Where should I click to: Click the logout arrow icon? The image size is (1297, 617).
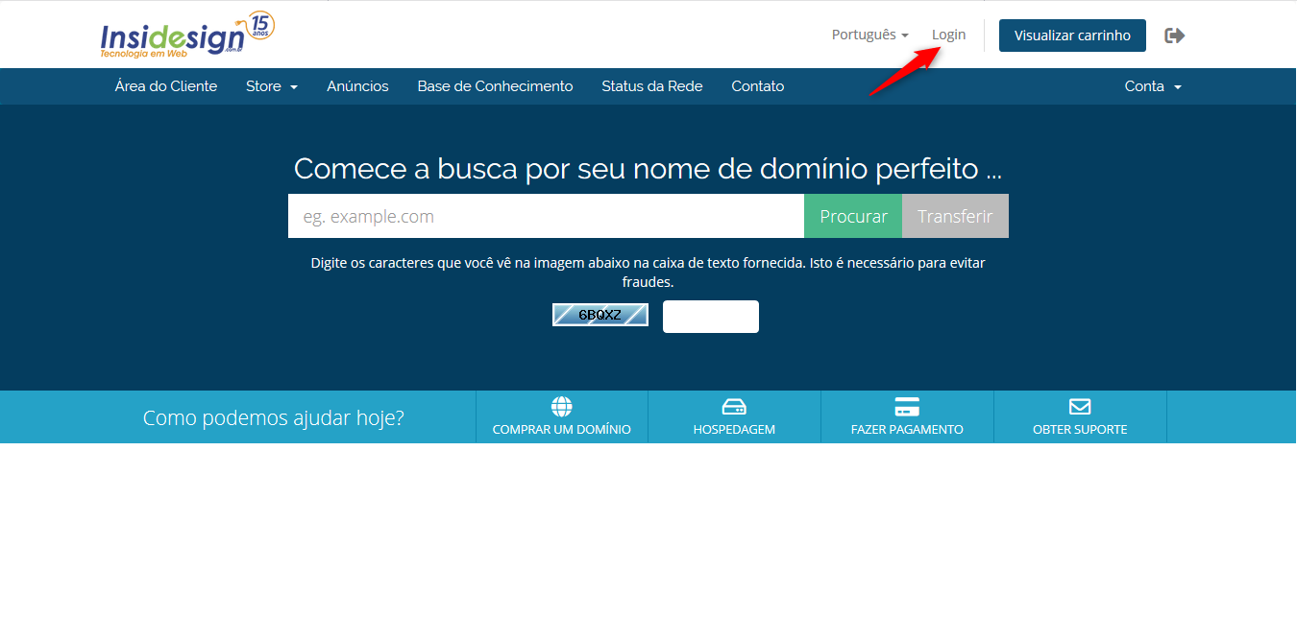point(1174,36)
